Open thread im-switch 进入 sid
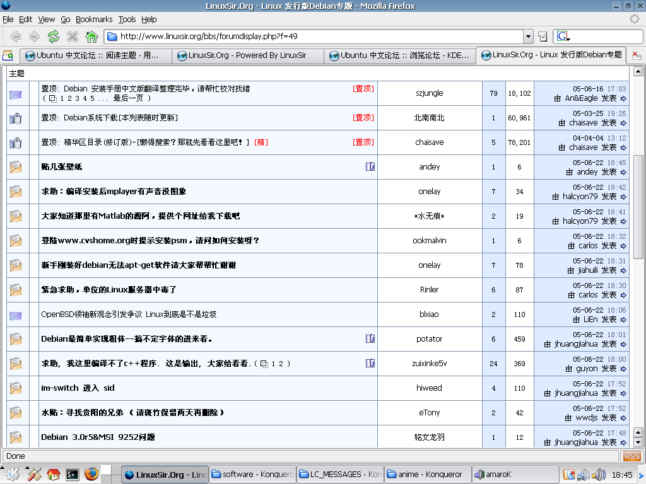The image size is (646, 484). click(78, 388)
